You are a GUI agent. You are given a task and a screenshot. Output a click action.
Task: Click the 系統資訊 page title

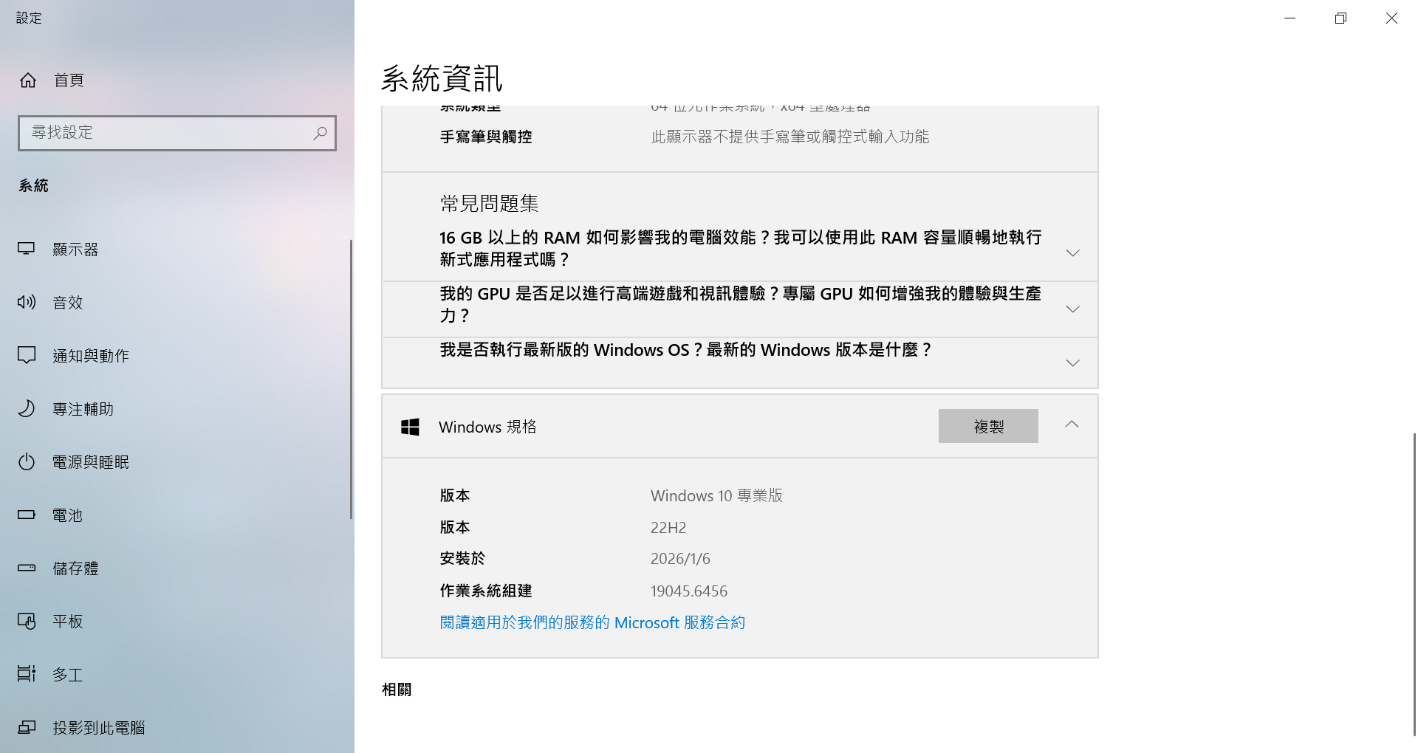[x=442, y=78]
